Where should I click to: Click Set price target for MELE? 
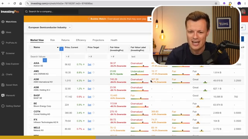90,129
